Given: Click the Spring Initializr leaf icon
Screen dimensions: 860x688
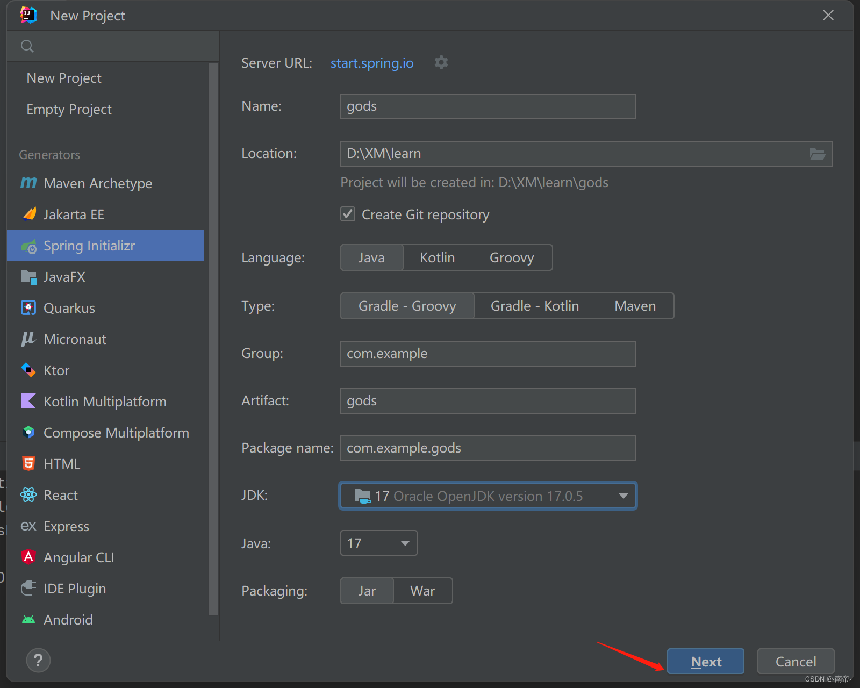Looking at the screenshot, I should [x=28, y=246].
